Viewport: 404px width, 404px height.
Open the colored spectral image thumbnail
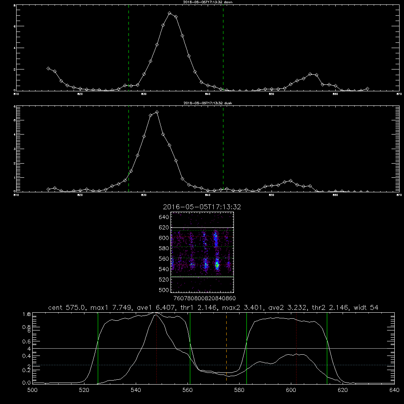pos(202,252)
